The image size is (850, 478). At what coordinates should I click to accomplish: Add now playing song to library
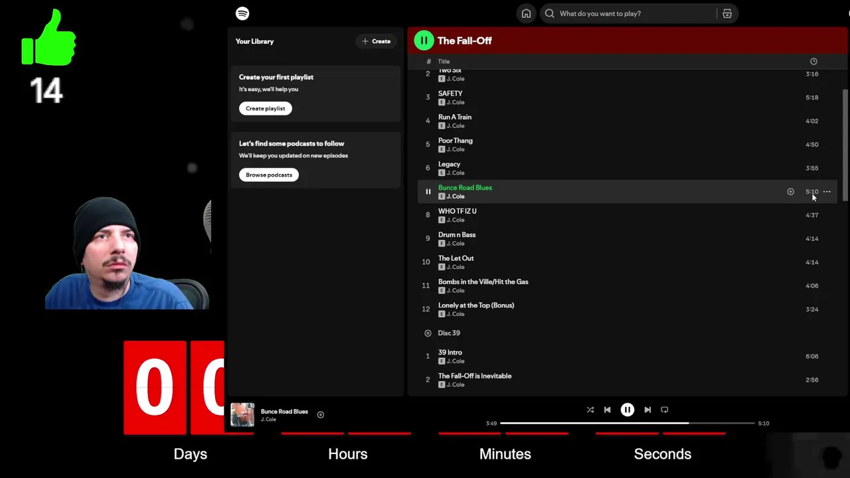[x=320, y=414]
